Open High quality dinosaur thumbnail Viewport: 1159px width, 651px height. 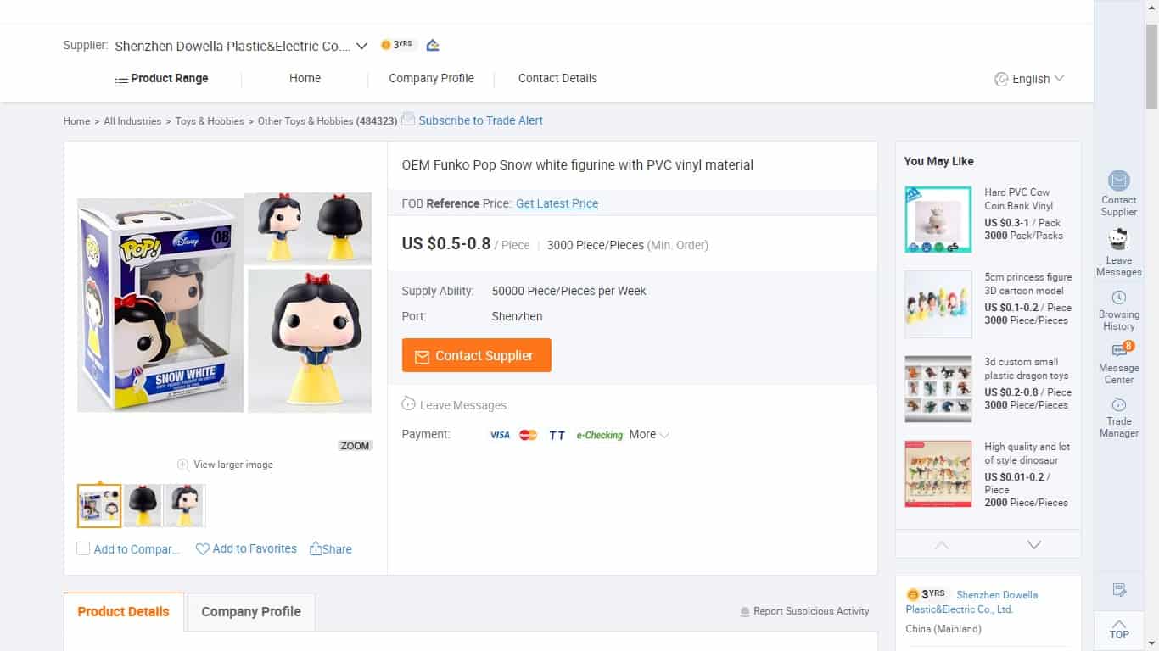(938, 474)
